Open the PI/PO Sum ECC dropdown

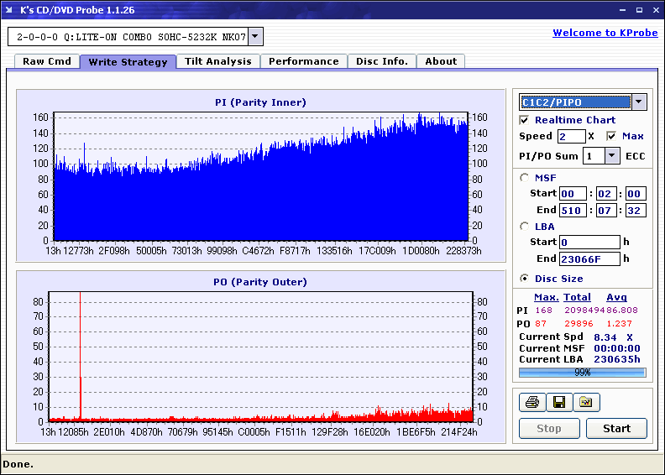point(611,155)
